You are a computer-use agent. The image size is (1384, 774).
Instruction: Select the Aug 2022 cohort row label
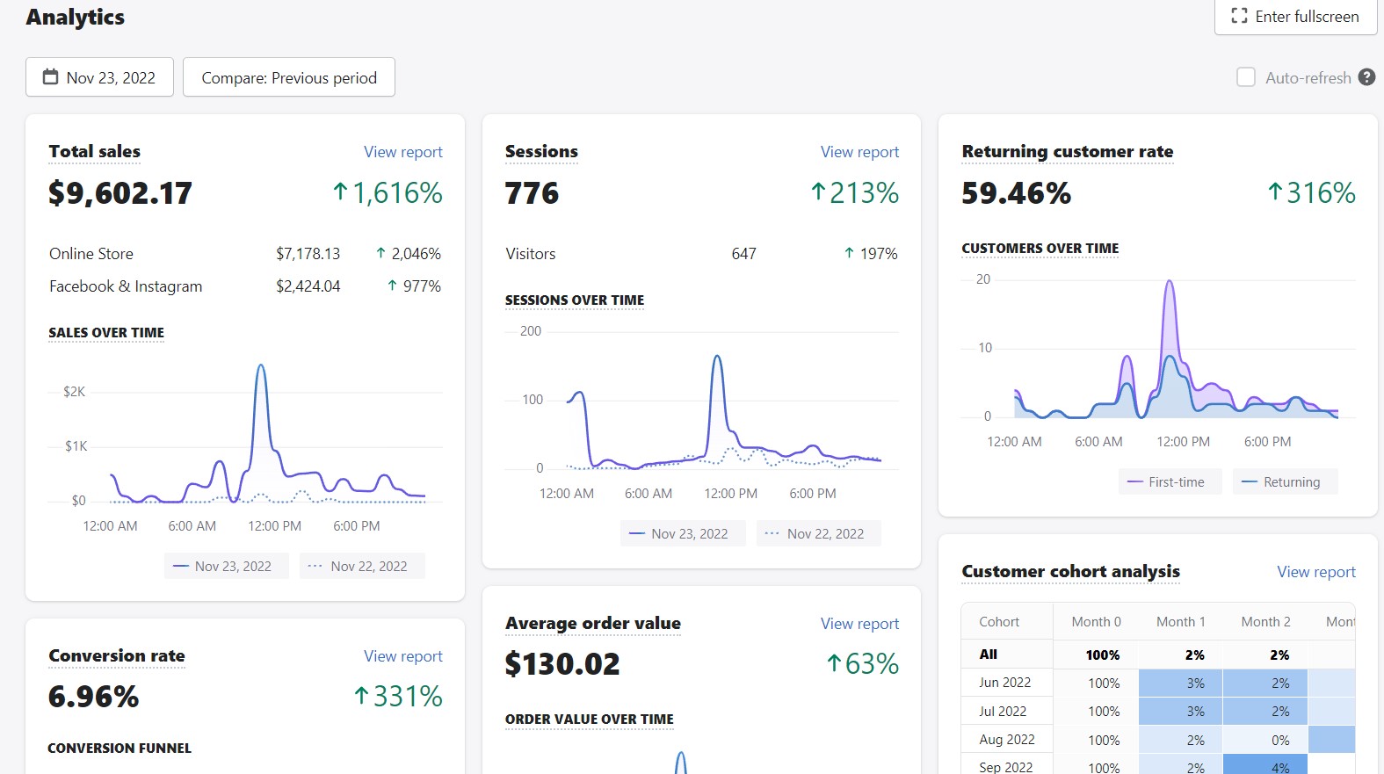[1007, 739]
